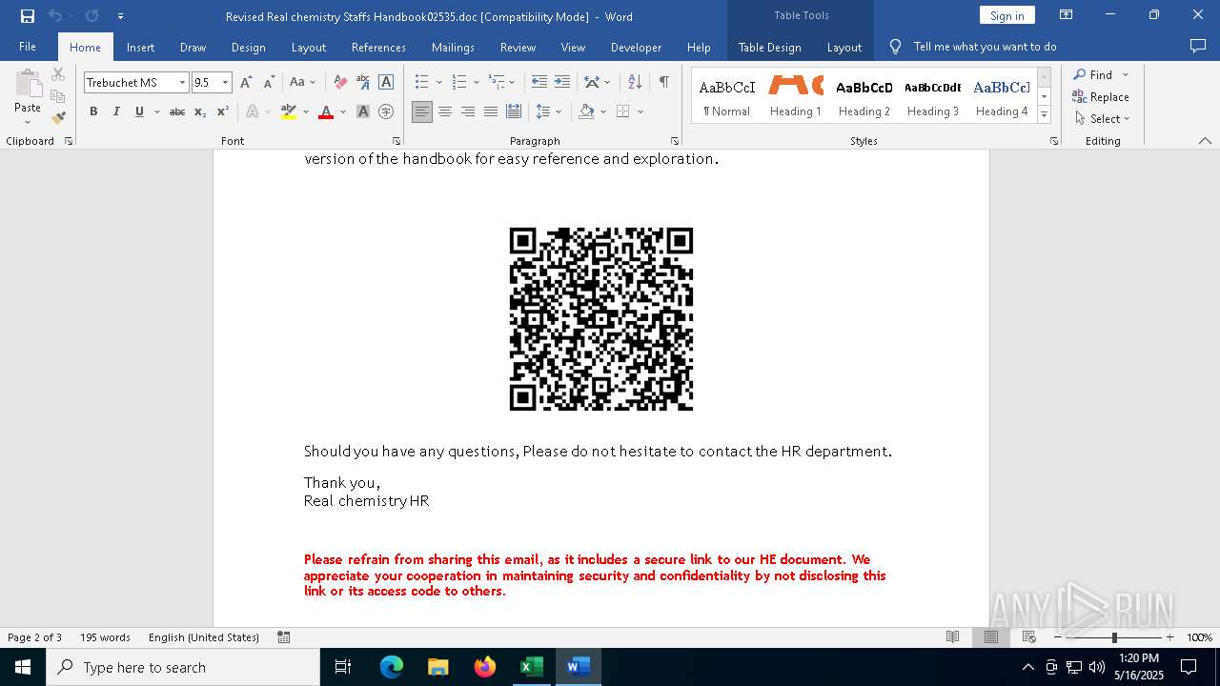Click Replace in the Editing group
The image size is (1220, 686).
click(1101, 96)
